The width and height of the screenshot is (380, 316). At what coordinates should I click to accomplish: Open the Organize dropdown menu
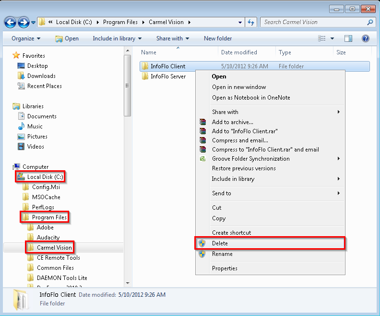point(26,38)
